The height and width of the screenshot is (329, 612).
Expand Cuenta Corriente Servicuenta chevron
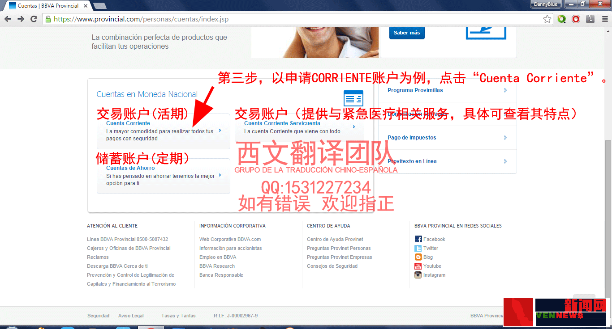(354, 127)
